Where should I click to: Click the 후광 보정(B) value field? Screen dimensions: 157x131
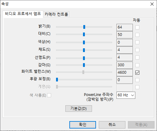click(124, 80)
